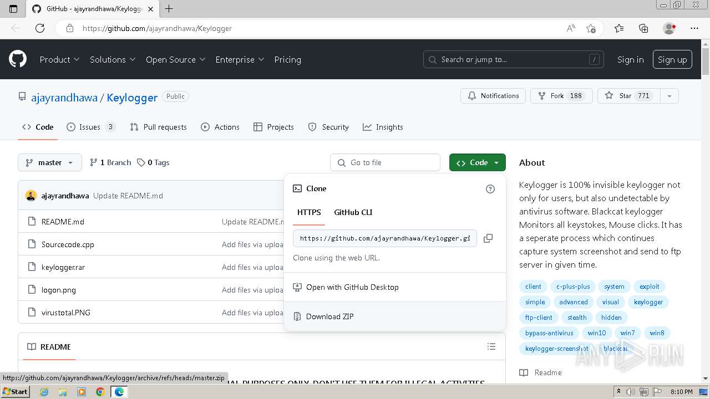
Task: Click Notifications button
Action: point(493,96)
